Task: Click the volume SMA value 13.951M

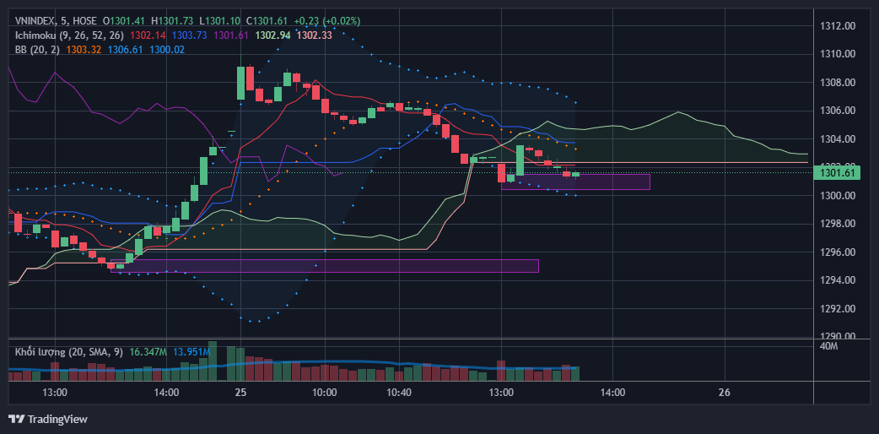Action: tap(191, 352)
